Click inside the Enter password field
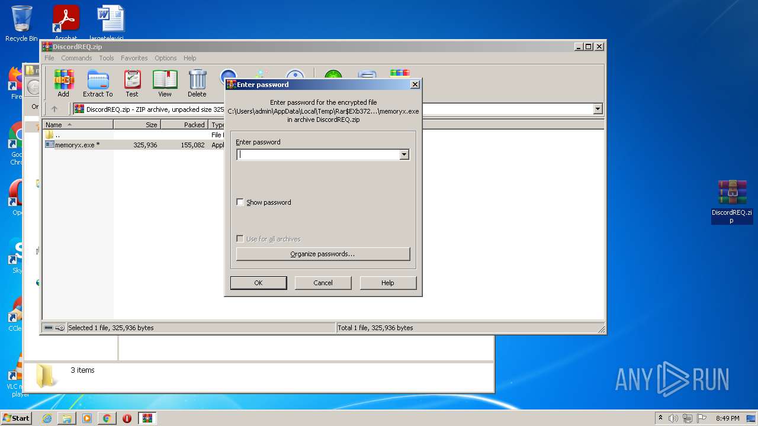 [x=318, y=154]
